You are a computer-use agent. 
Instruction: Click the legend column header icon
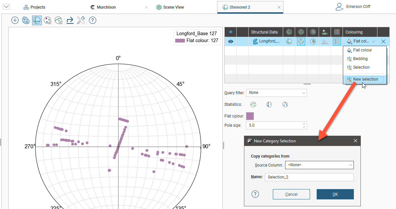[337, 32]
